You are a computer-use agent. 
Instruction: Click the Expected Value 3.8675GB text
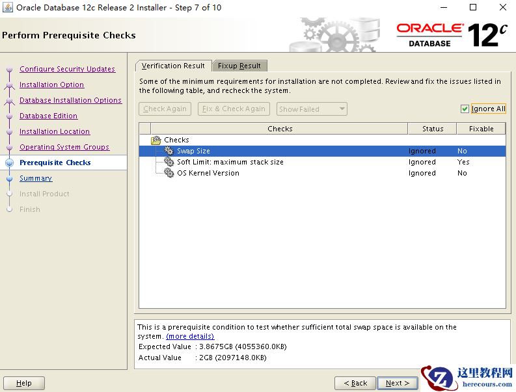coord(243,346)
